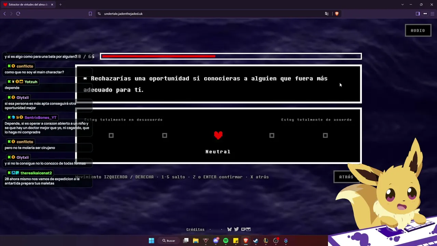Image resolution: width=437 pixels, height=246 pixels.
Task: Click the 'Neutral' answer label
Action: tap(218, 151)
